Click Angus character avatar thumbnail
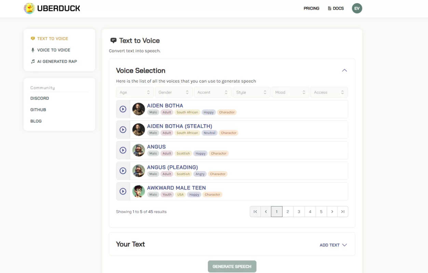This screenshot has width=428, height=273. coord(139,150)
